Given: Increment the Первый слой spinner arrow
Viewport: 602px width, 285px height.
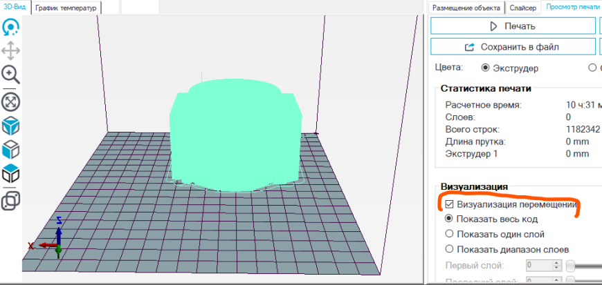Looking at the screenshot, I should click(x=556, y=263).
